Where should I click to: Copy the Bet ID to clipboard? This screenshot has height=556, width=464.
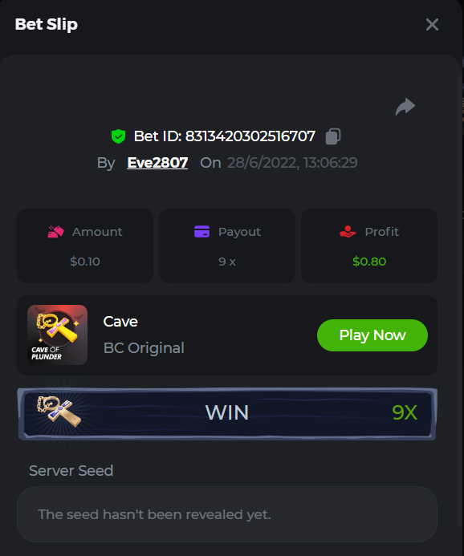332,136
